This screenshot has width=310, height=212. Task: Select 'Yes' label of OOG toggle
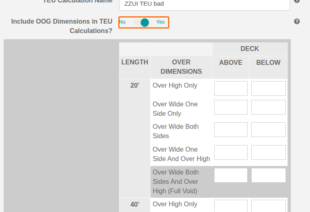[x=160, y=22]
